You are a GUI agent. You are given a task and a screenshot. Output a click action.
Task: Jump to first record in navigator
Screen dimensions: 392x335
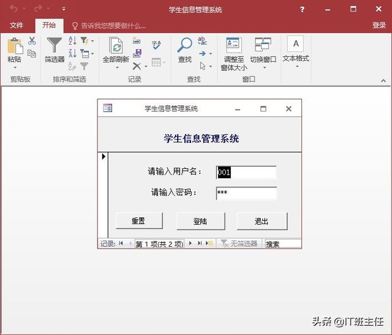[121, 243]
